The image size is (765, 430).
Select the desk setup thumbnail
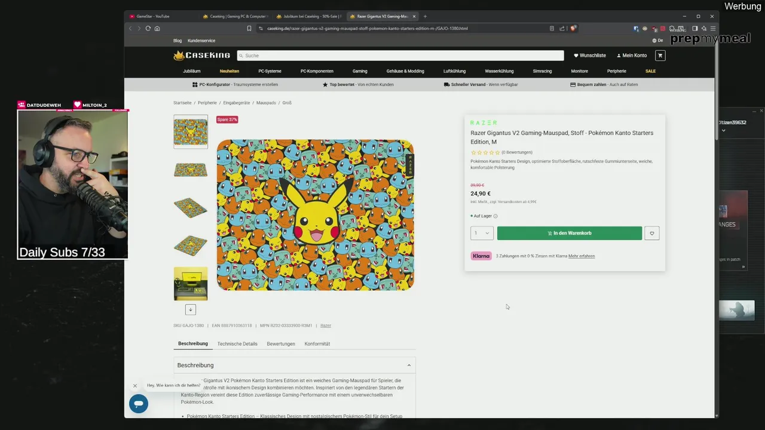point(191,284)
